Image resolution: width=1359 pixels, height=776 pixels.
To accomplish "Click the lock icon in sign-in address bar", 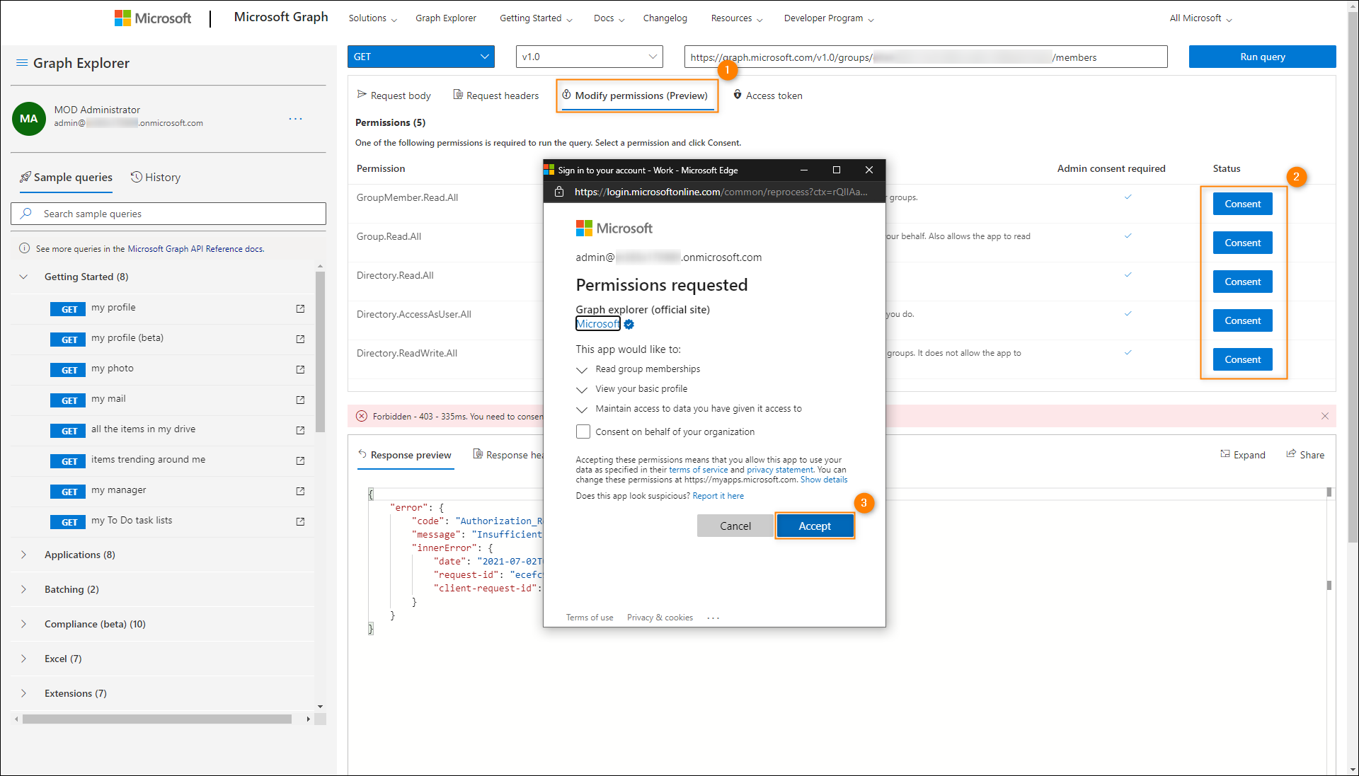I will (x=559, y=192).
